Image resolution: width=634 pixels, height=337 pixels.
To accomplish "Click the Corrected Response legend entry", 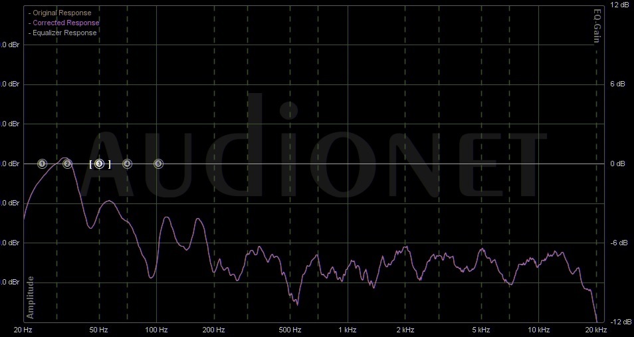I will click(64, 23).
